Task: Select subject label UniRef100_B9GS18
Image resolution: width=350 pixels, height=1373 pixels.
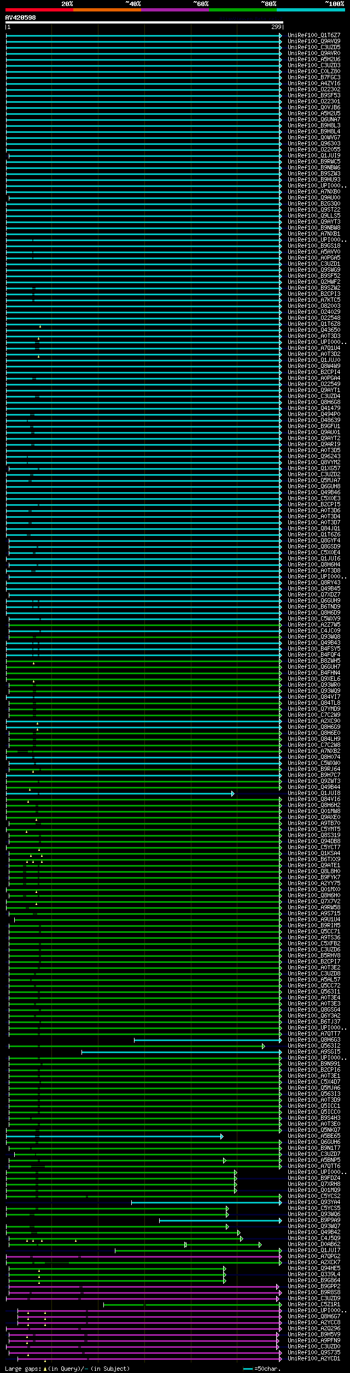Action: (x=314, y=246)
